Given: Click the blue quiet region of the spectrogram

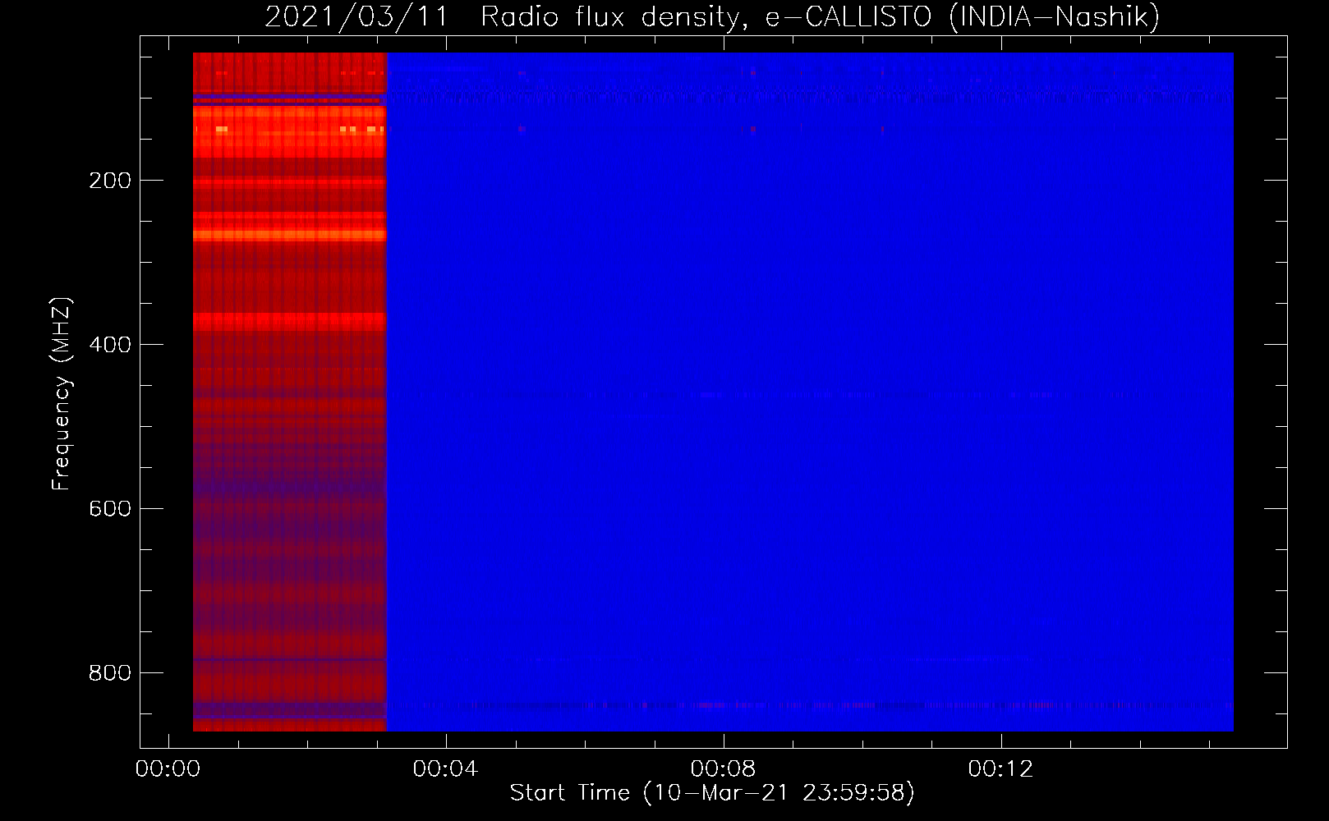Looking at the screenshot, I should [x=810, y=392].
